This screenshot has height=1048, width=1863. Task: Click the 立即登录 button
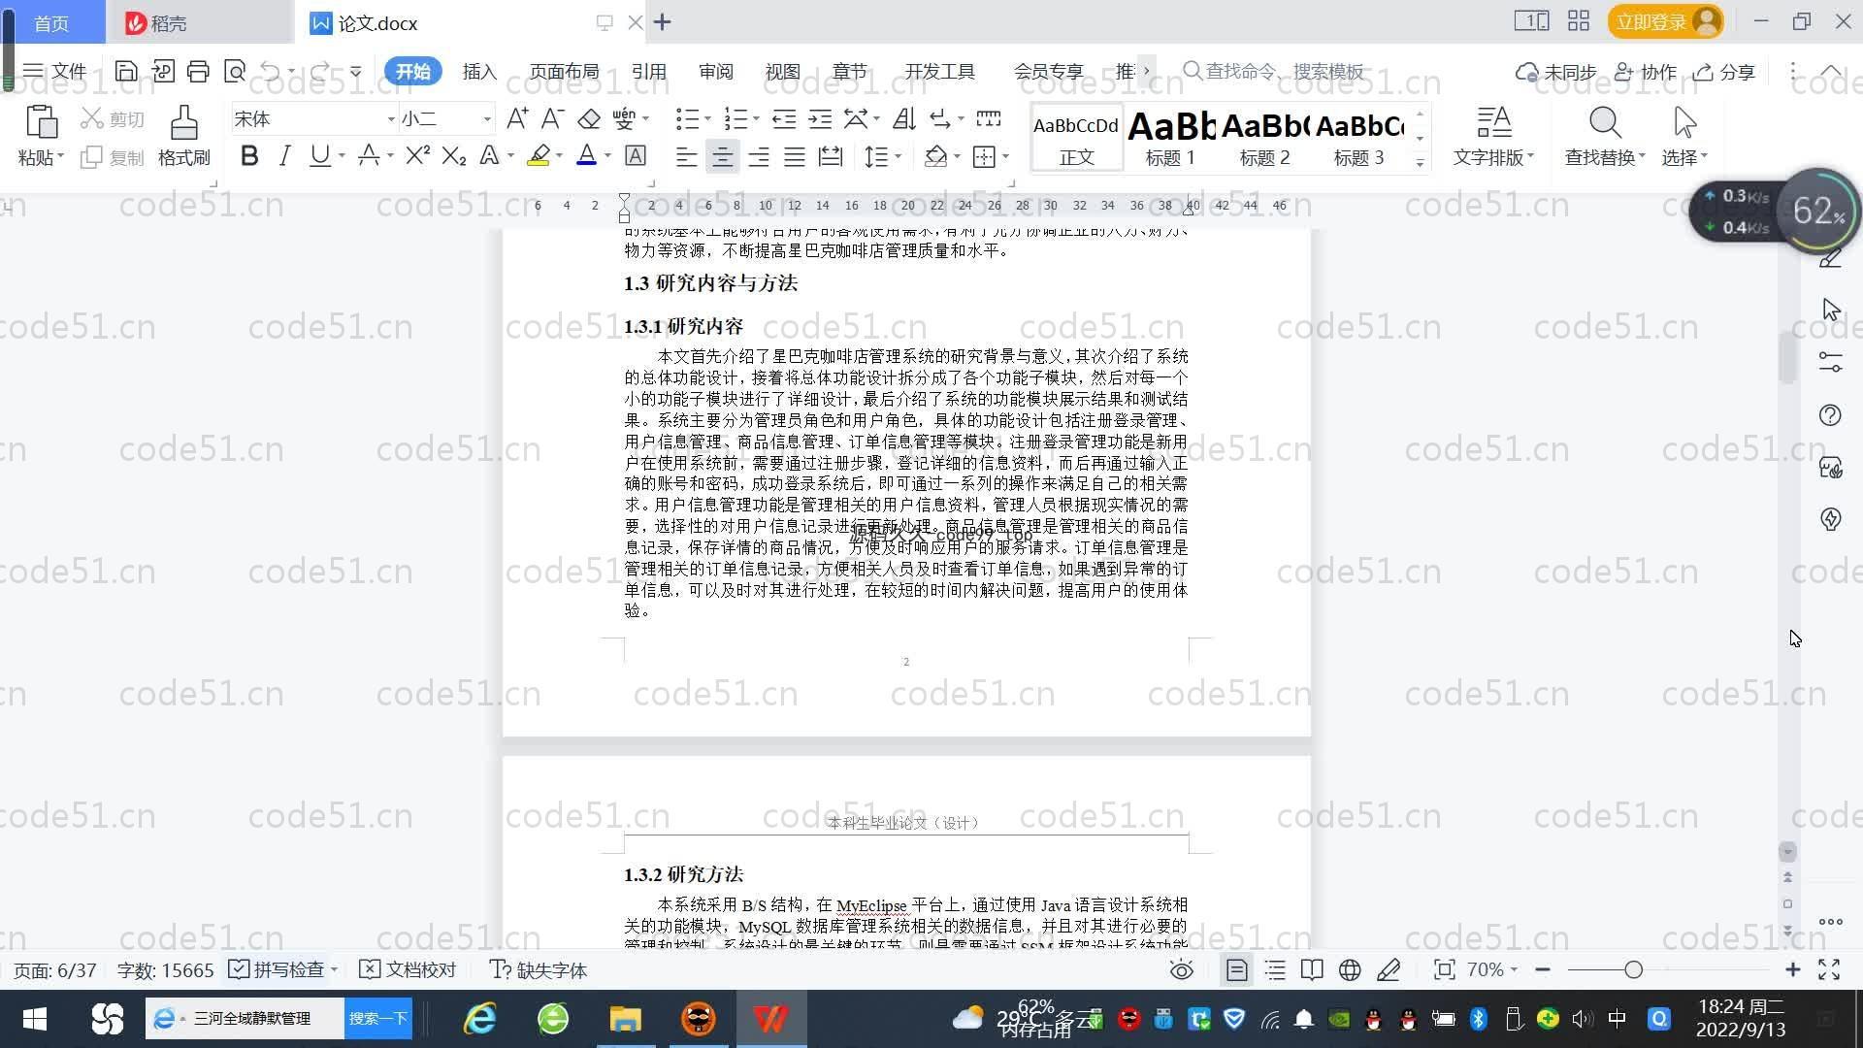1665,21
